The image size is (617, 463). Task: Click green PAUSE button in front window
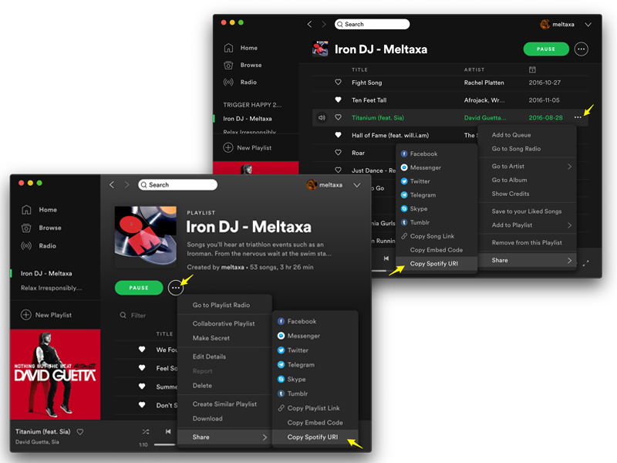pos(139,288)
